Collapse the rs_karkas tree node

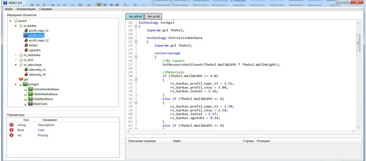tap(16, 26)
